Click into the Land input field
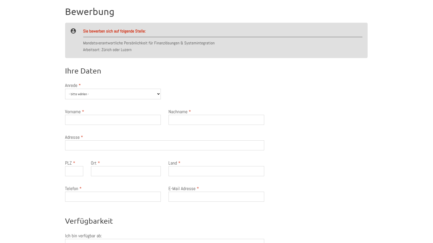This screenshot has height=243, width=433. [x=216, y=171]
